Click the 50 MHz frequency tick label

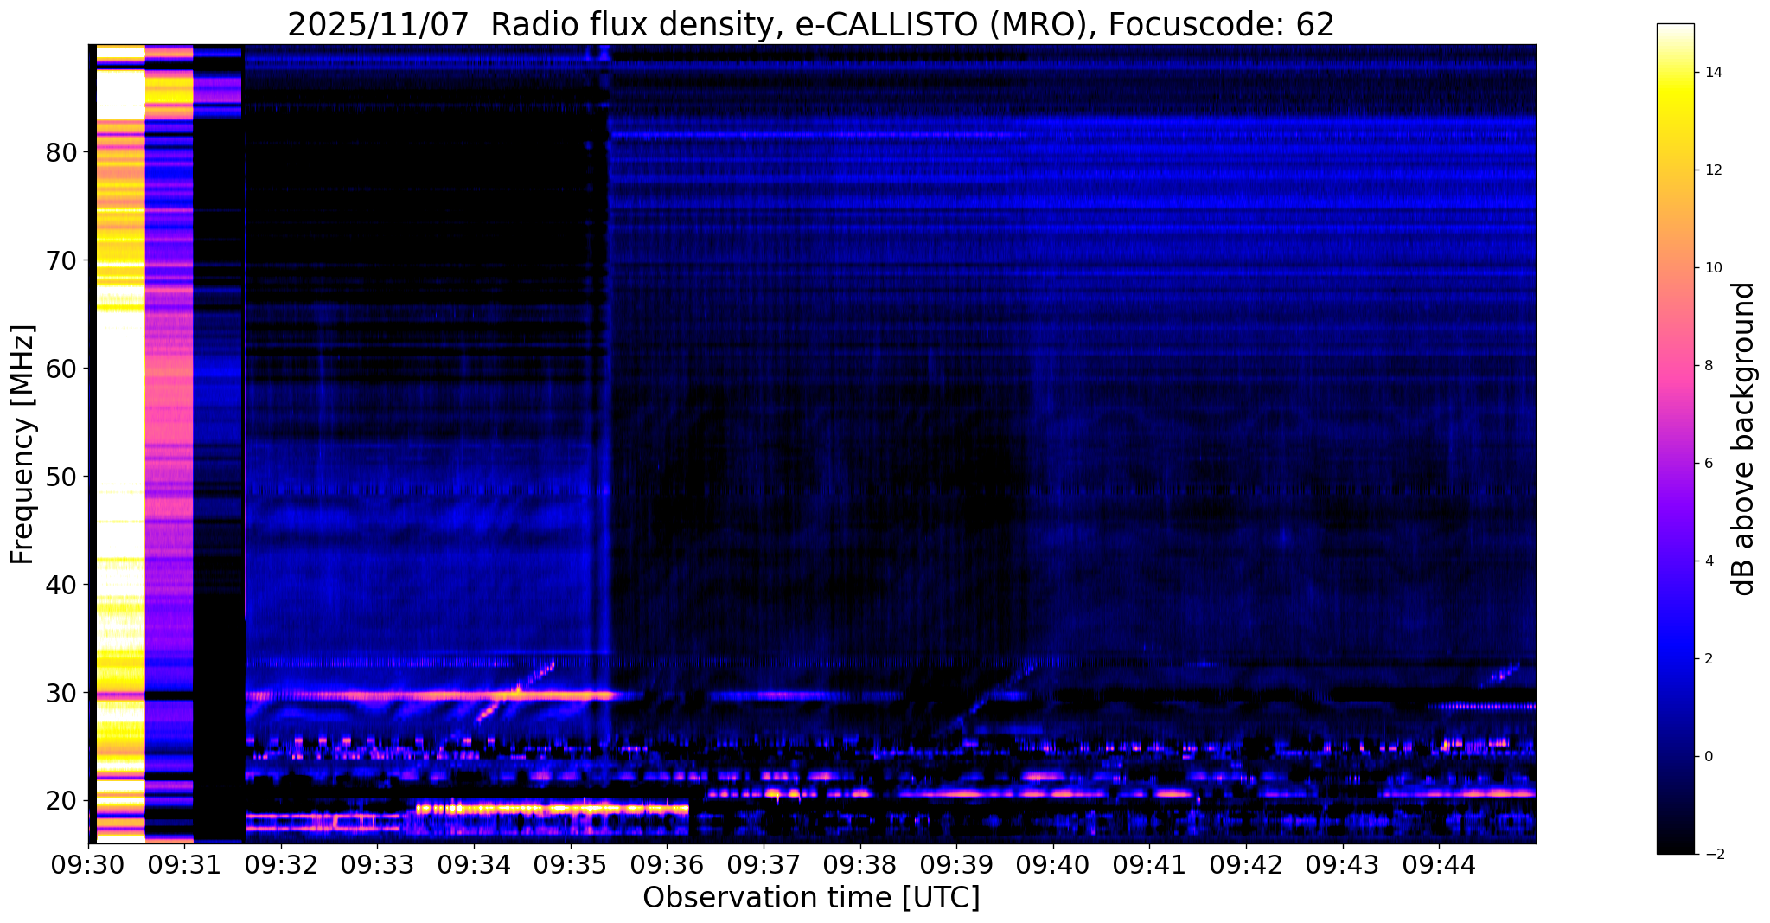point(61,477)
